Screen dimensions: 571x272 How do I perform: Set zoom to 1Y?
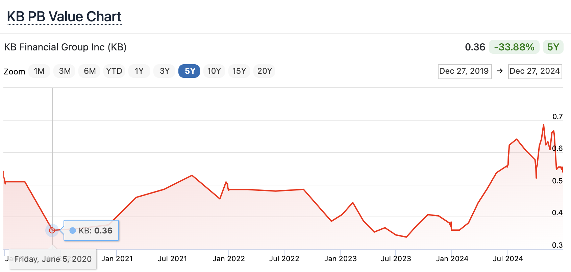(x=139, y=71)
